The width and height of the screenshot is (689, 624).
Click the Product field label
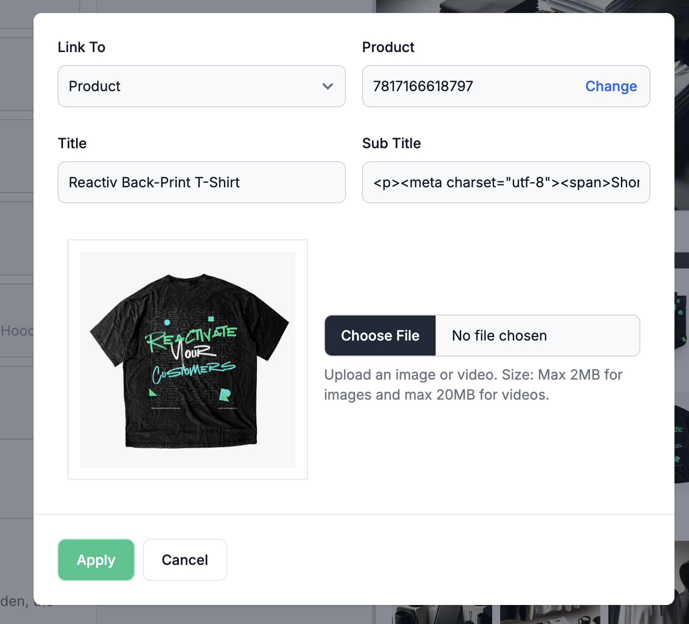click(x=388, y=47)
